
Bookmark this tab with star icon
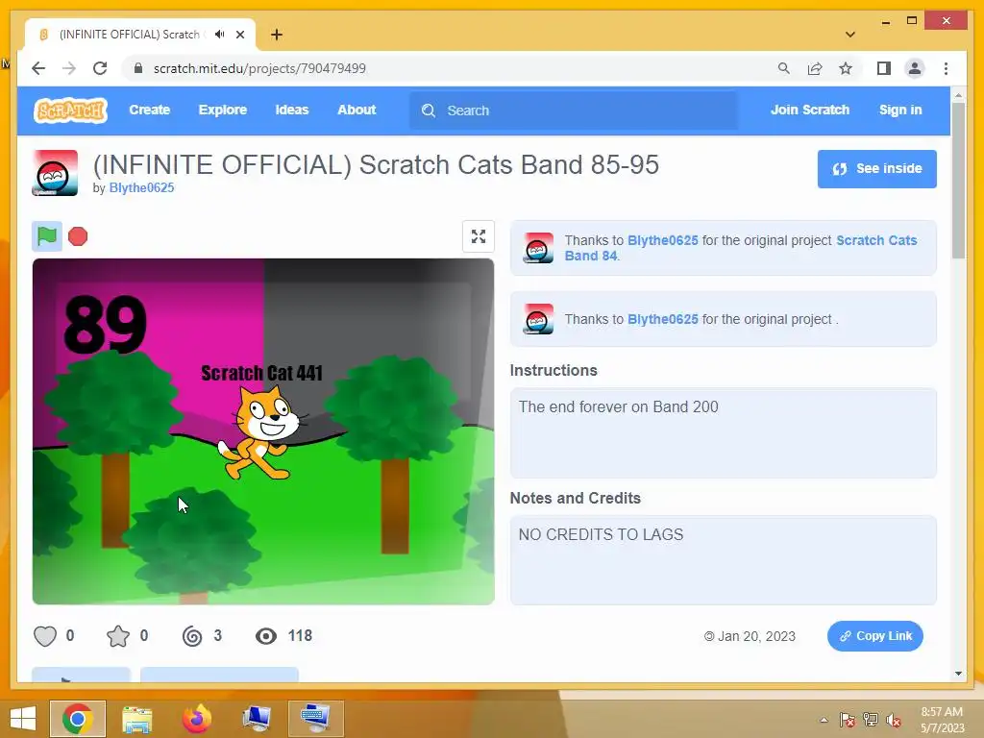click(x=846, y=68)
